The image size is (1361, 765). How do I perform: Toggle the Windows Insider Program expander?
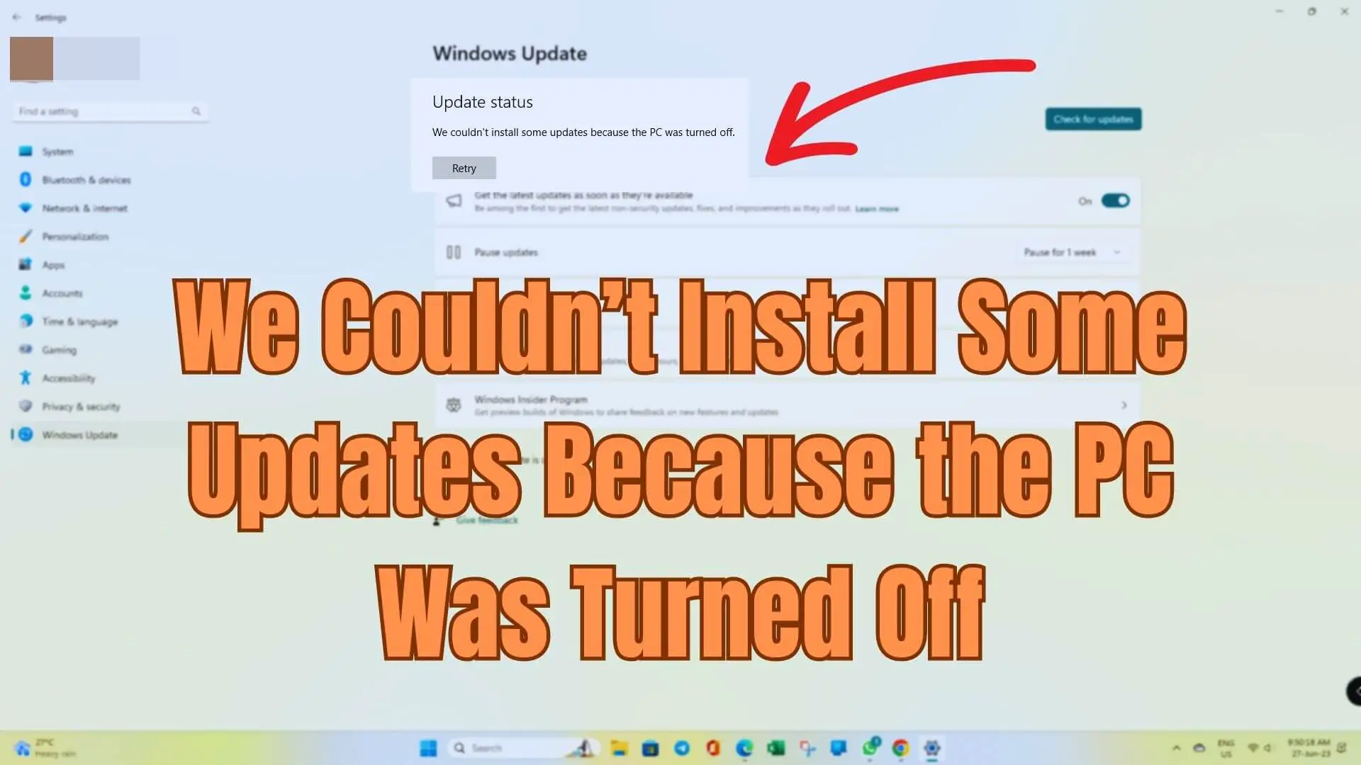[1123, 404]
